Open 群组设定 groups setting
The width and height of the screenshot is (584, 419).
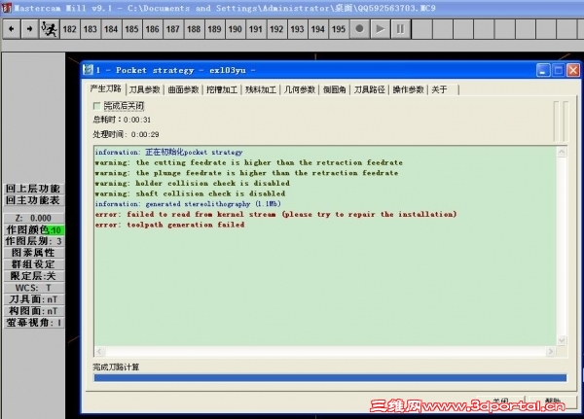[33, 264]
